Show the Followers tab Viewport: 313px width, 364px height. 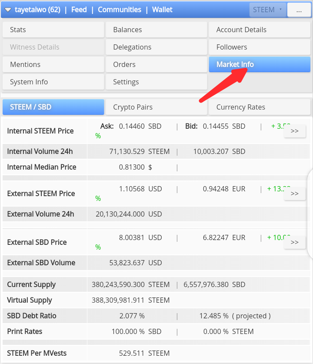[x=260, y=47]
